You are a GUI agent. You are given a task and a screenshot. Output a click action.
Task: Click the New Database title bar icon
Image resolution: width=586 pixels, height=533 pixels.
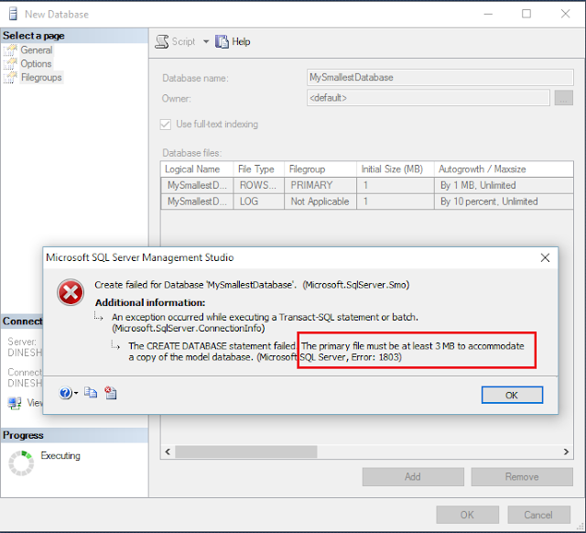13,14
